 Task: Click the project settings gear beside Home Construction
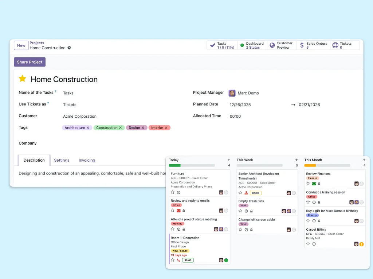point(69,48)
